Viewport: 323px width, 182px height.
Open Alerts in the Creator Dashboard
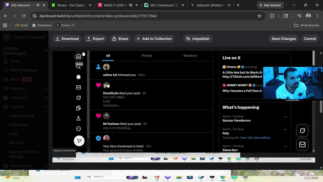pyautogui.click(x=15, y=79)
